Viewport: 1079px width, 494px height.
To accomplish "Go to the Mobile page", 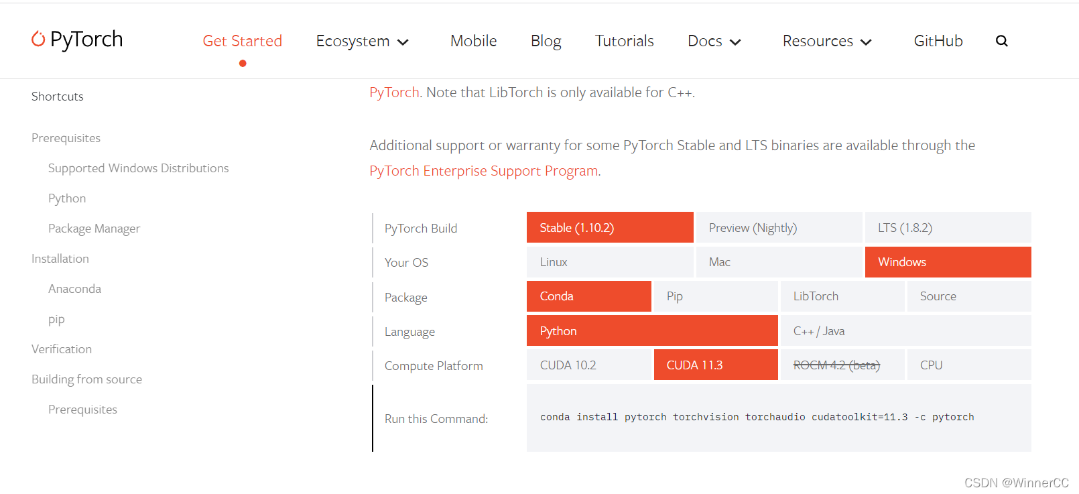I will pos(474,41).
